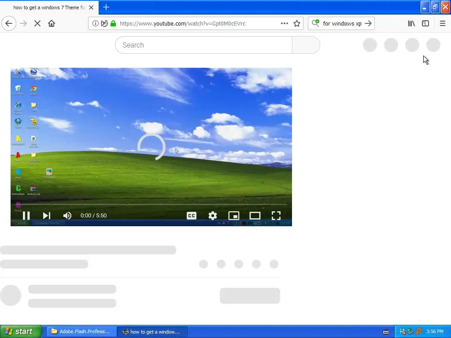
Task: Enable theater mode
Action: tap(255, 216)
